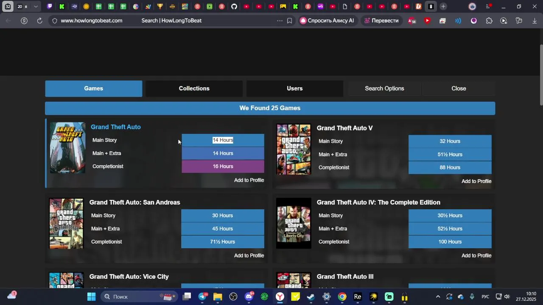Open Settings gear in the taskbar
The image size is (543, 305).
(x=326, y=297)
